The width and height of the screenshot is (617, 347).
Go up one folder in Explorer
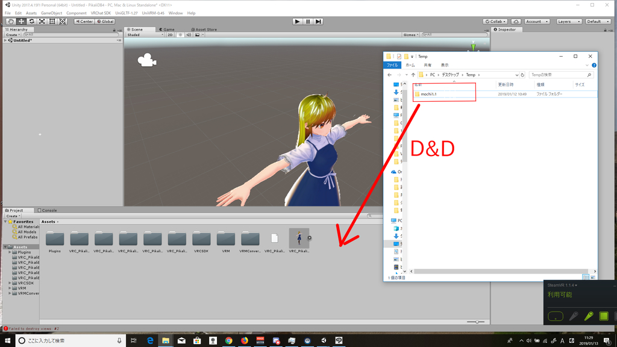click(x=413, y=75)
